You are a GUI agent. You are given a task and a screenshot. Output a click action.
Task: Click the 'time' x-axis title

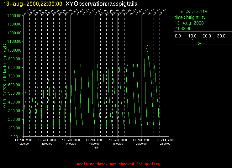[x=96, y=147]
